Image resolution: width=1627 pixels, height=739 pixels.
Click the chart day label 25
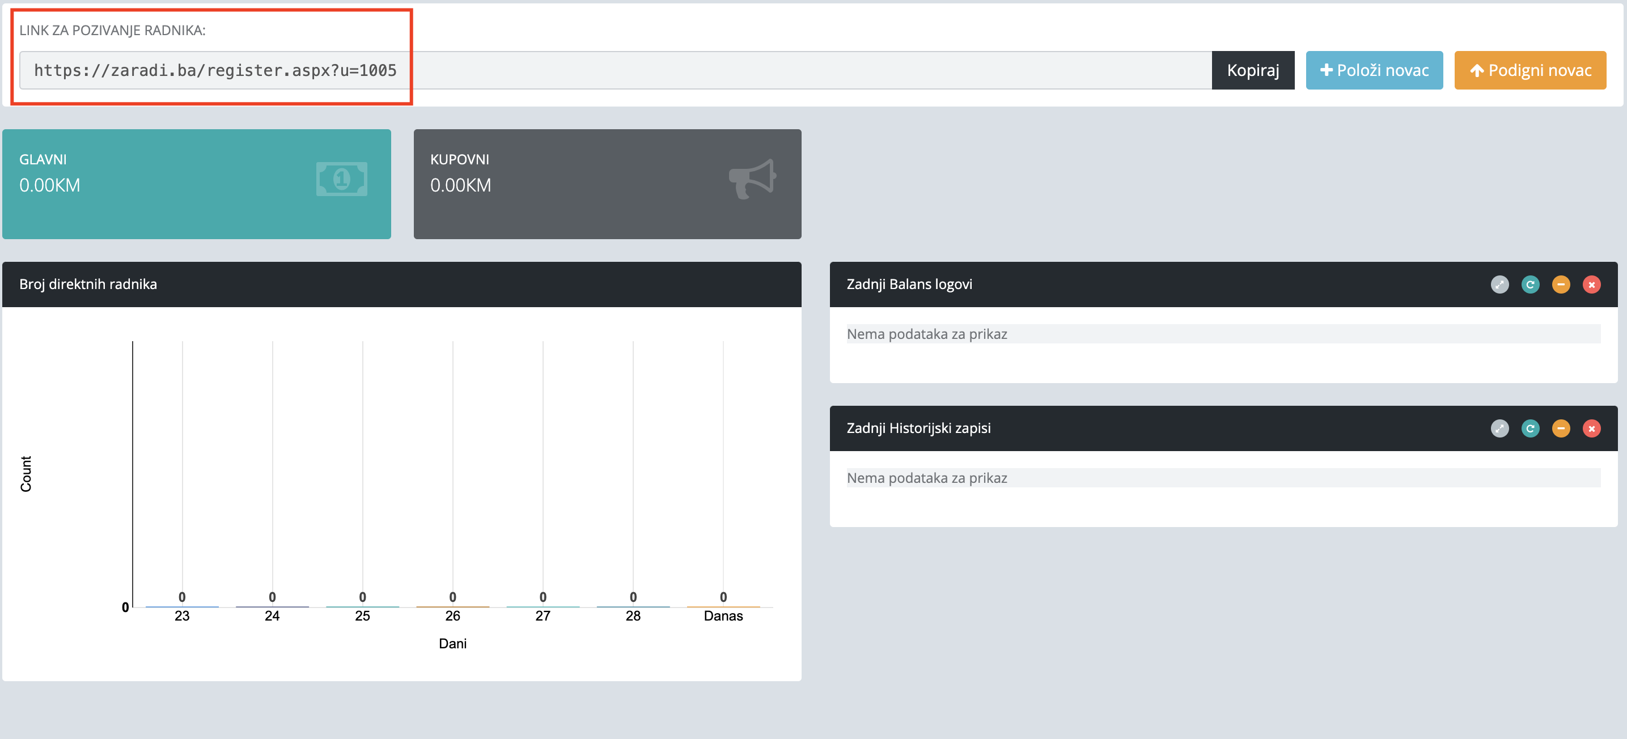[x=363, y=616]
